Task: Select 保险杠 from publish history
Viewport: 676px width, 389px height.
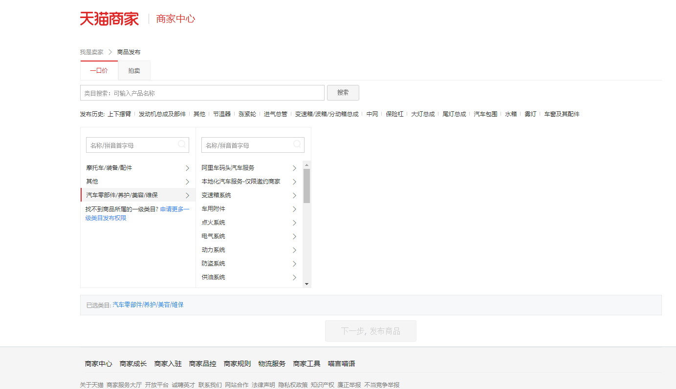Action: 394,114
